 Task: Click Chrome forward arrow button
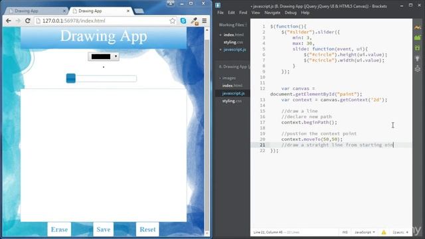click(x=18, y=21)
